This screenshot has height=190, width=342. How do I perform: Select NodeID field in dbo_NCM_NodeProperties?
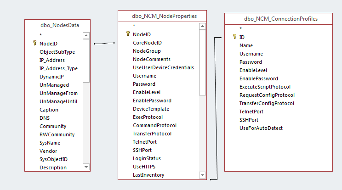coord(142,34)
